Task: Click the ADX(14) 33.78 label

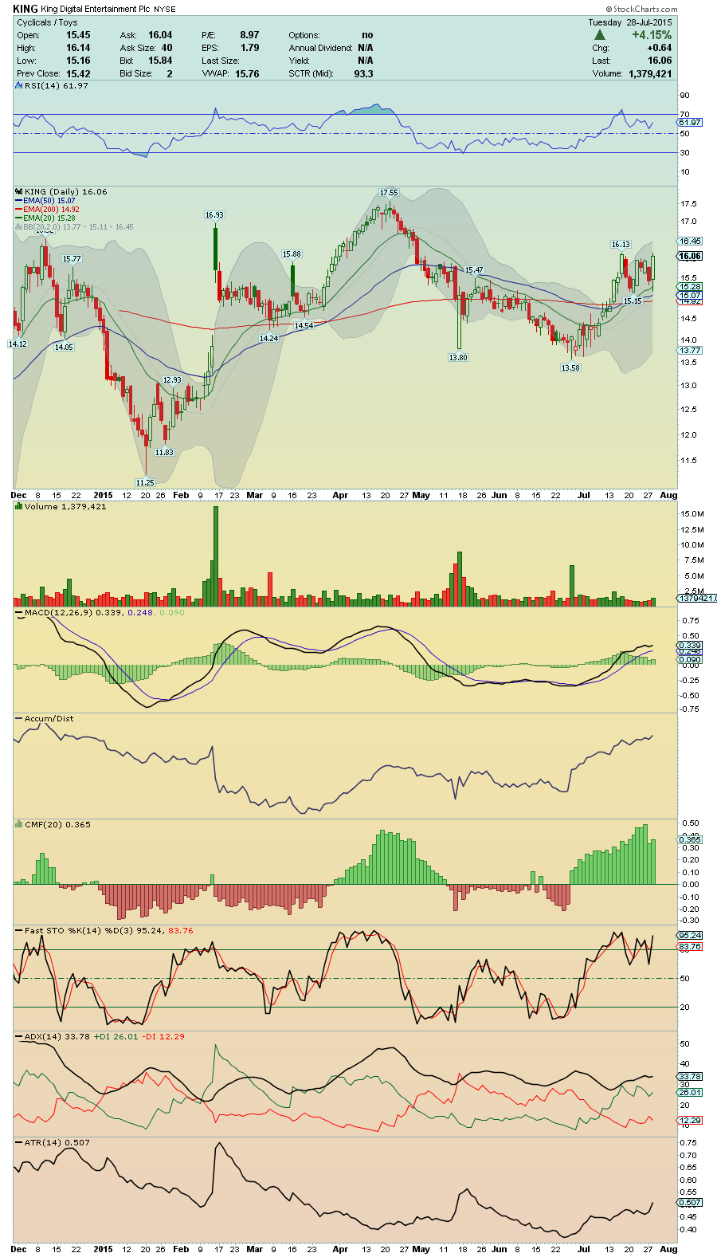Action: click(57, 1036)
